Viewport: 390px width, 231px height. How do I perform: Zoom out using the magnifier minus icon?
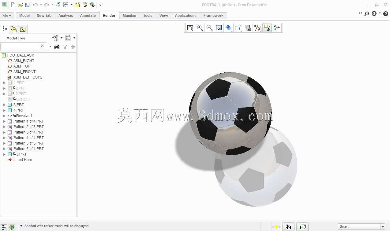209,28
